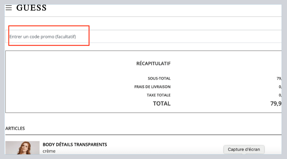Click the Capture d'écran button
The width and height of the screenshot is (287, 159).
point(244,149)
